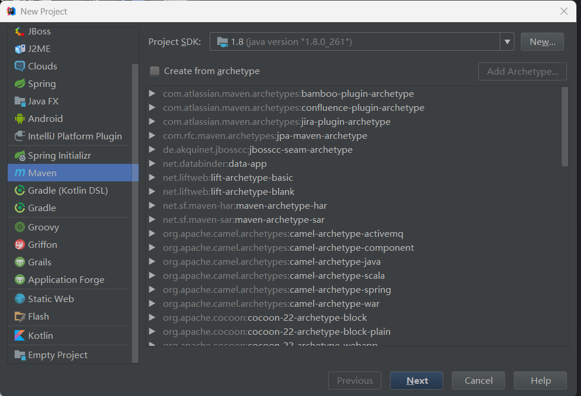Screen dimensions: 581x396
Task: Click the Next button
Action: pyautogui.click(x=416, y=380)
